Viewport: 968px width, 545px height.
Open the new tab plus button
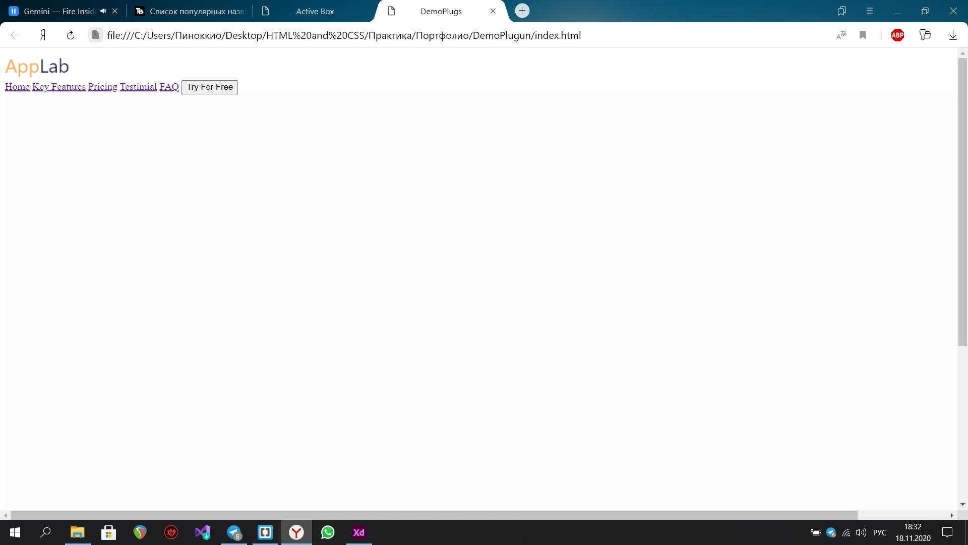point(522,11)
